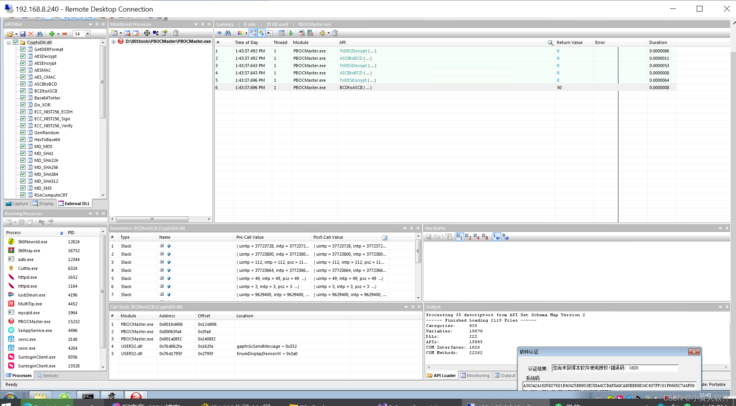Click the green plus add icon
The width and height of the screenshot is (736, 406).
coord(52,34)
